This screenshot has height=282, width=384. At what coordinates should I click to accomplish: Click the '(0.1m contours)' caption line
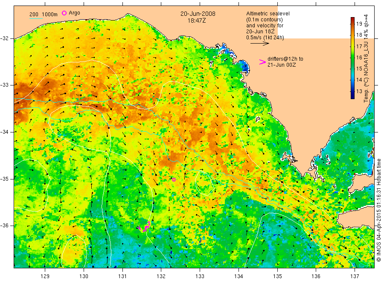(x=264, y=20)
